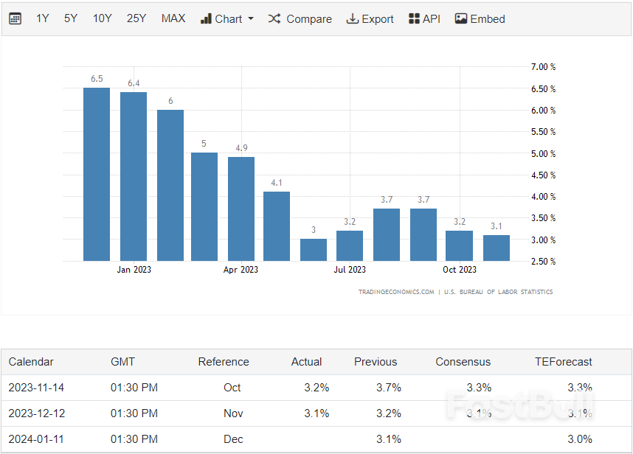Image resolution: width=633 pixels, height=454 pixels.
Task: Click the bar chart icon beside Chart
Action: tap(206, 18)
